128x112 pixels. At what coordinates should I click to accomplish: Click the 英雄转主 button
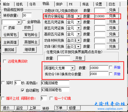[x=31, y=42]
